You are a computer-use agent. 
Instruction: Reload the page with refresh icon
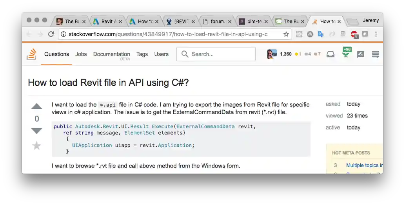[x=51, y=34]
